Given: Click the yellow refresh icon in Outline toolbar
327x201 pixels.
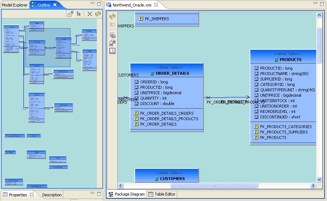Looking at the screenshot, I should coord(98,14).
